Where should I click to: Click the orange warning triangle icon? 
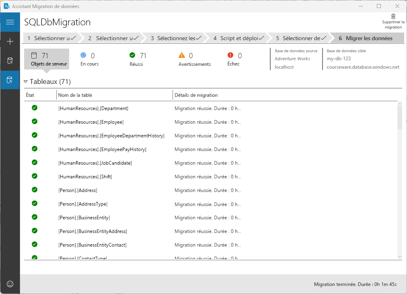[182, 55]
